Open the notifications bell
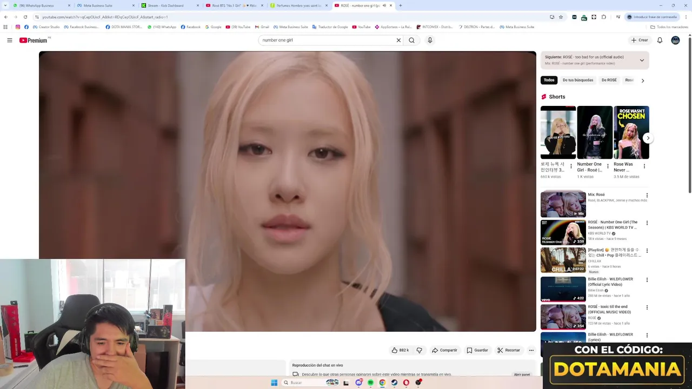692x389 pixels. (x=660, y=40)
